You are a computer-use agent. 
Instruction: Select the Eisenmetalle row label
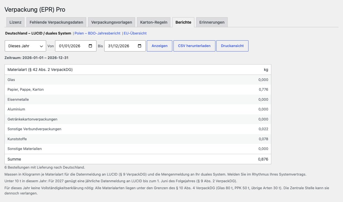pyautogui.click(x=18, y=99)
